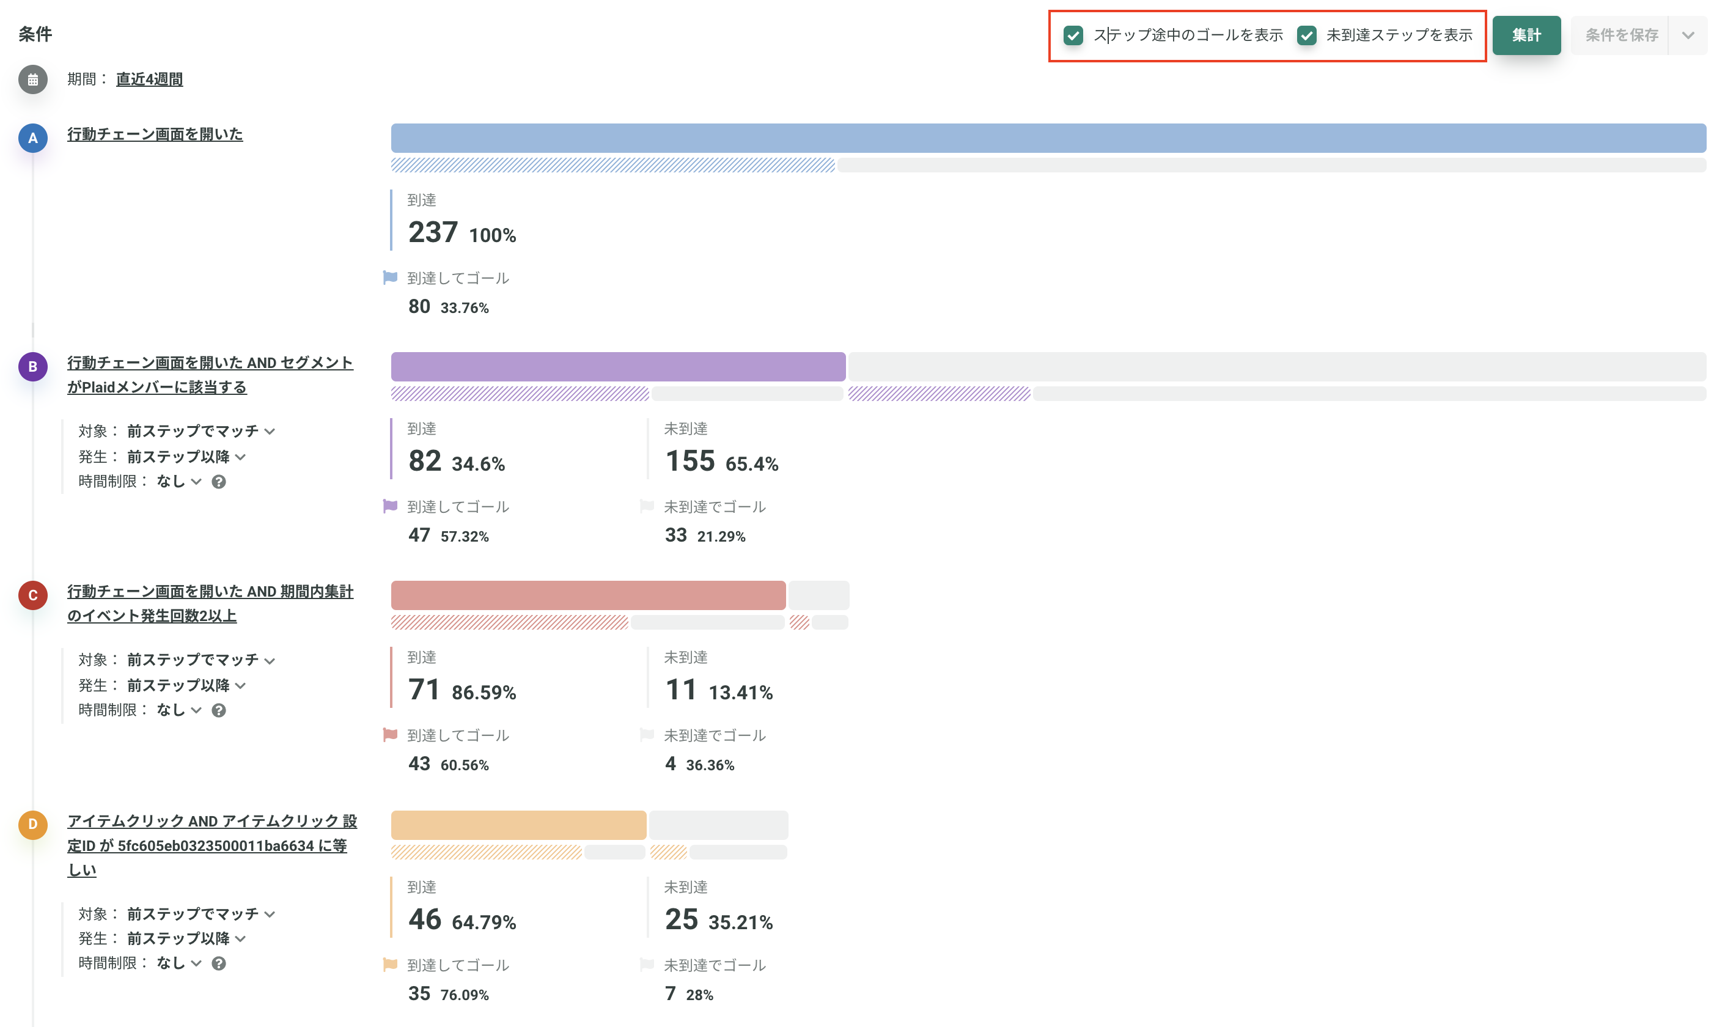
Task: Open 時間制限 dropdown in step C
Action: click(x=178, y=710)
